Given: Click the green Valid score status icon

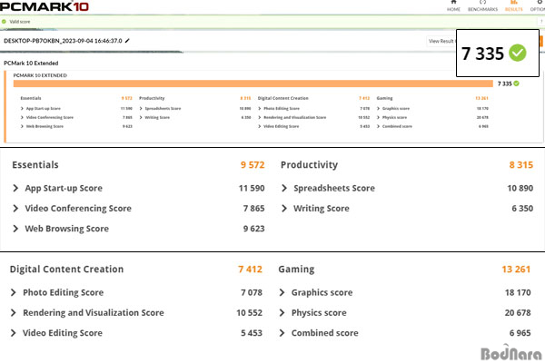Looking at the screenshot, I should [4, 22].
